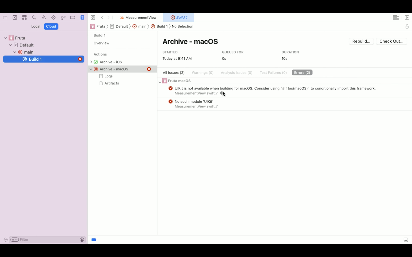Show the All Issues (2) tab

point(174,73)
